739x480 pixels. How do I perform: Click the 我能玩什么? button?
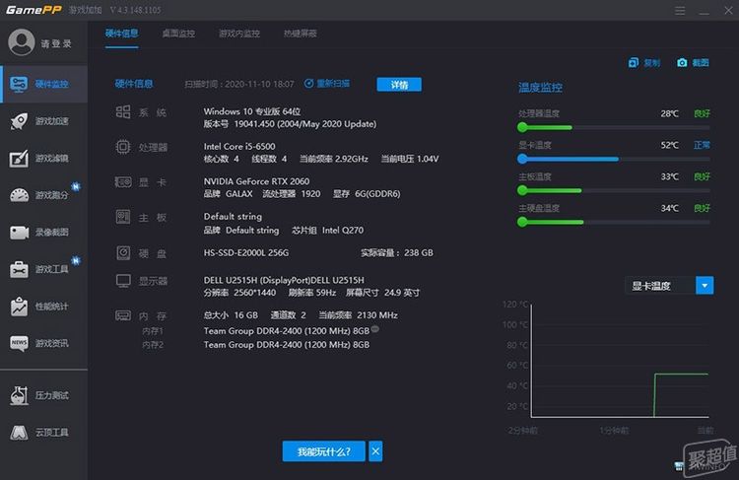[324, 451]
